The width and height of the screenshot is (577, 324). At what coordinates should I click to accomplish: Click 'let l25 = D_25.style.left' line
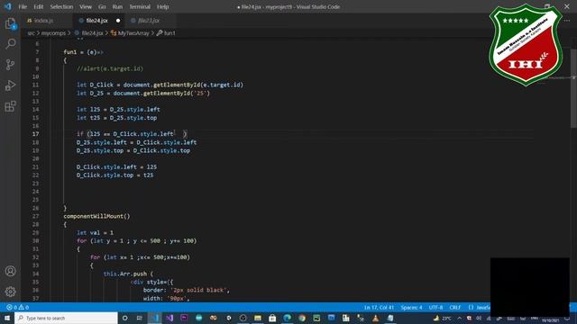[118, 110]
